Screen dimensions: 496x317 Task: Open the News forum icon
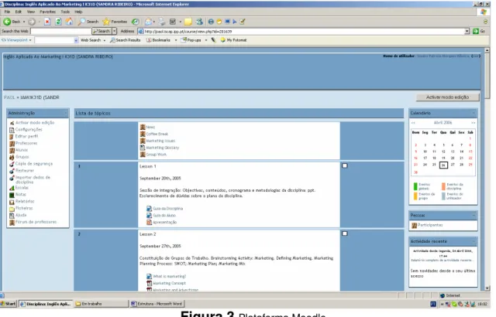(x=143, y=127)
